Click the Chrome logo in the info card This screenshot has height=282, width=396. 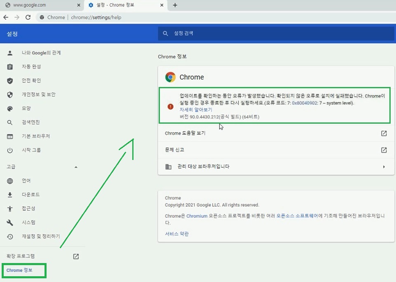point(171,77)
